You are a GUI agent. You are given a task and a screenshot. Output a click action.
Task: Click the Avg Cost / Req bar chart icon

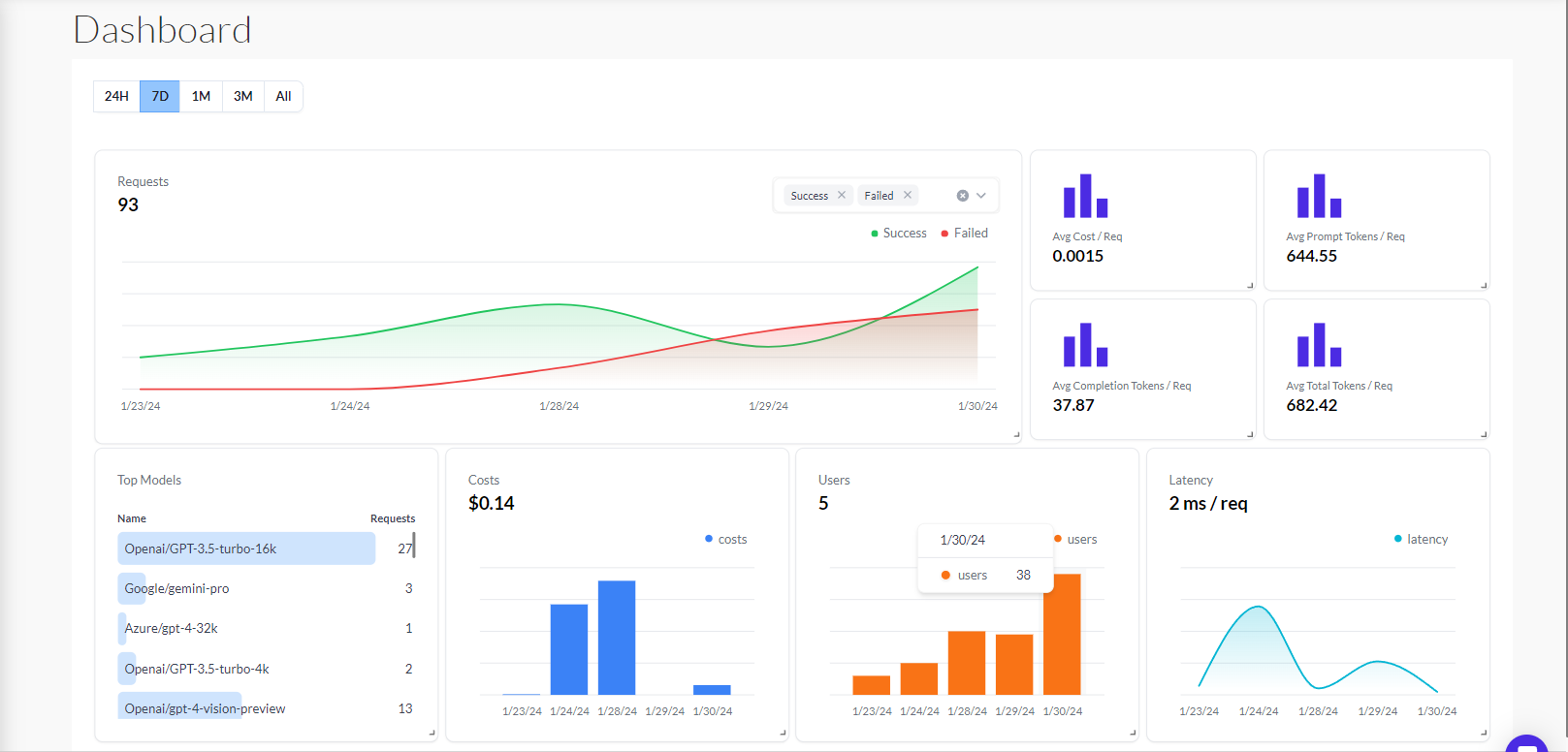point(1085,196)
